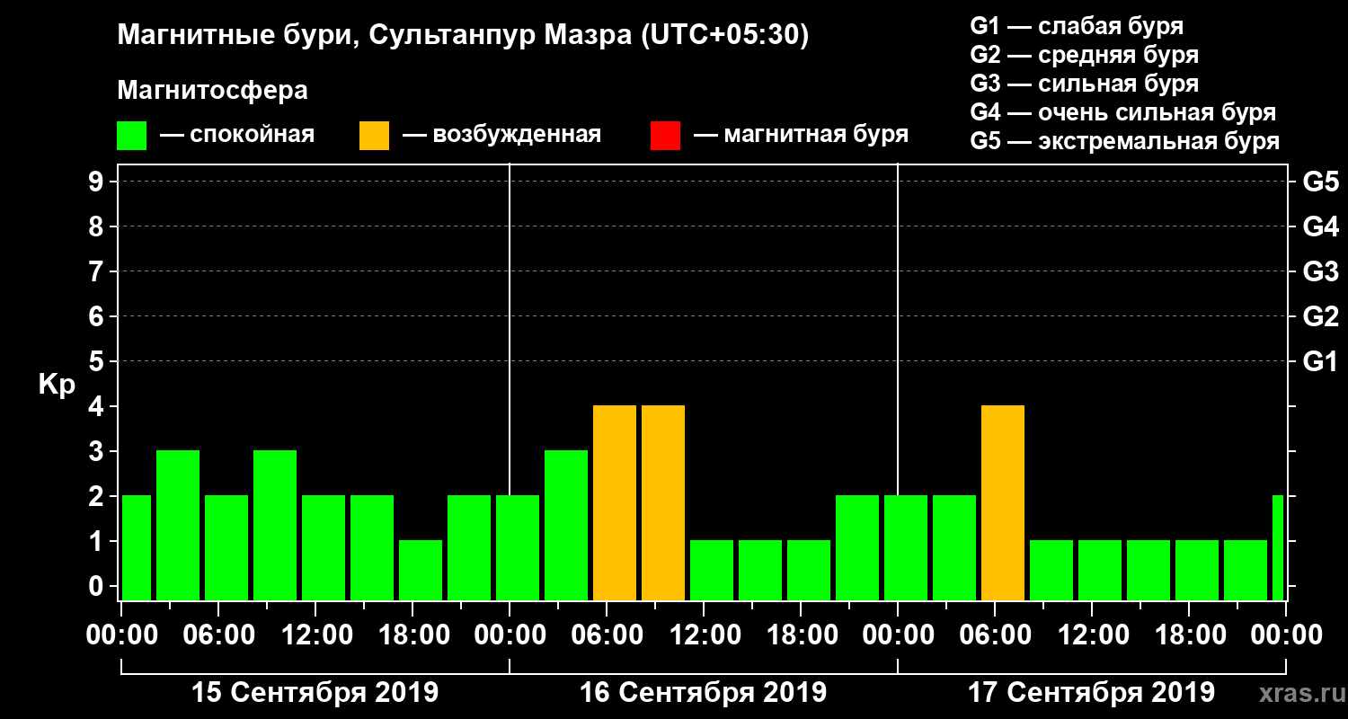The height and width of the screenshot is (719, 1348).
Task: Click the 'G4 — очень сильная буря' legend line
Action: [x=1123, y=112]
